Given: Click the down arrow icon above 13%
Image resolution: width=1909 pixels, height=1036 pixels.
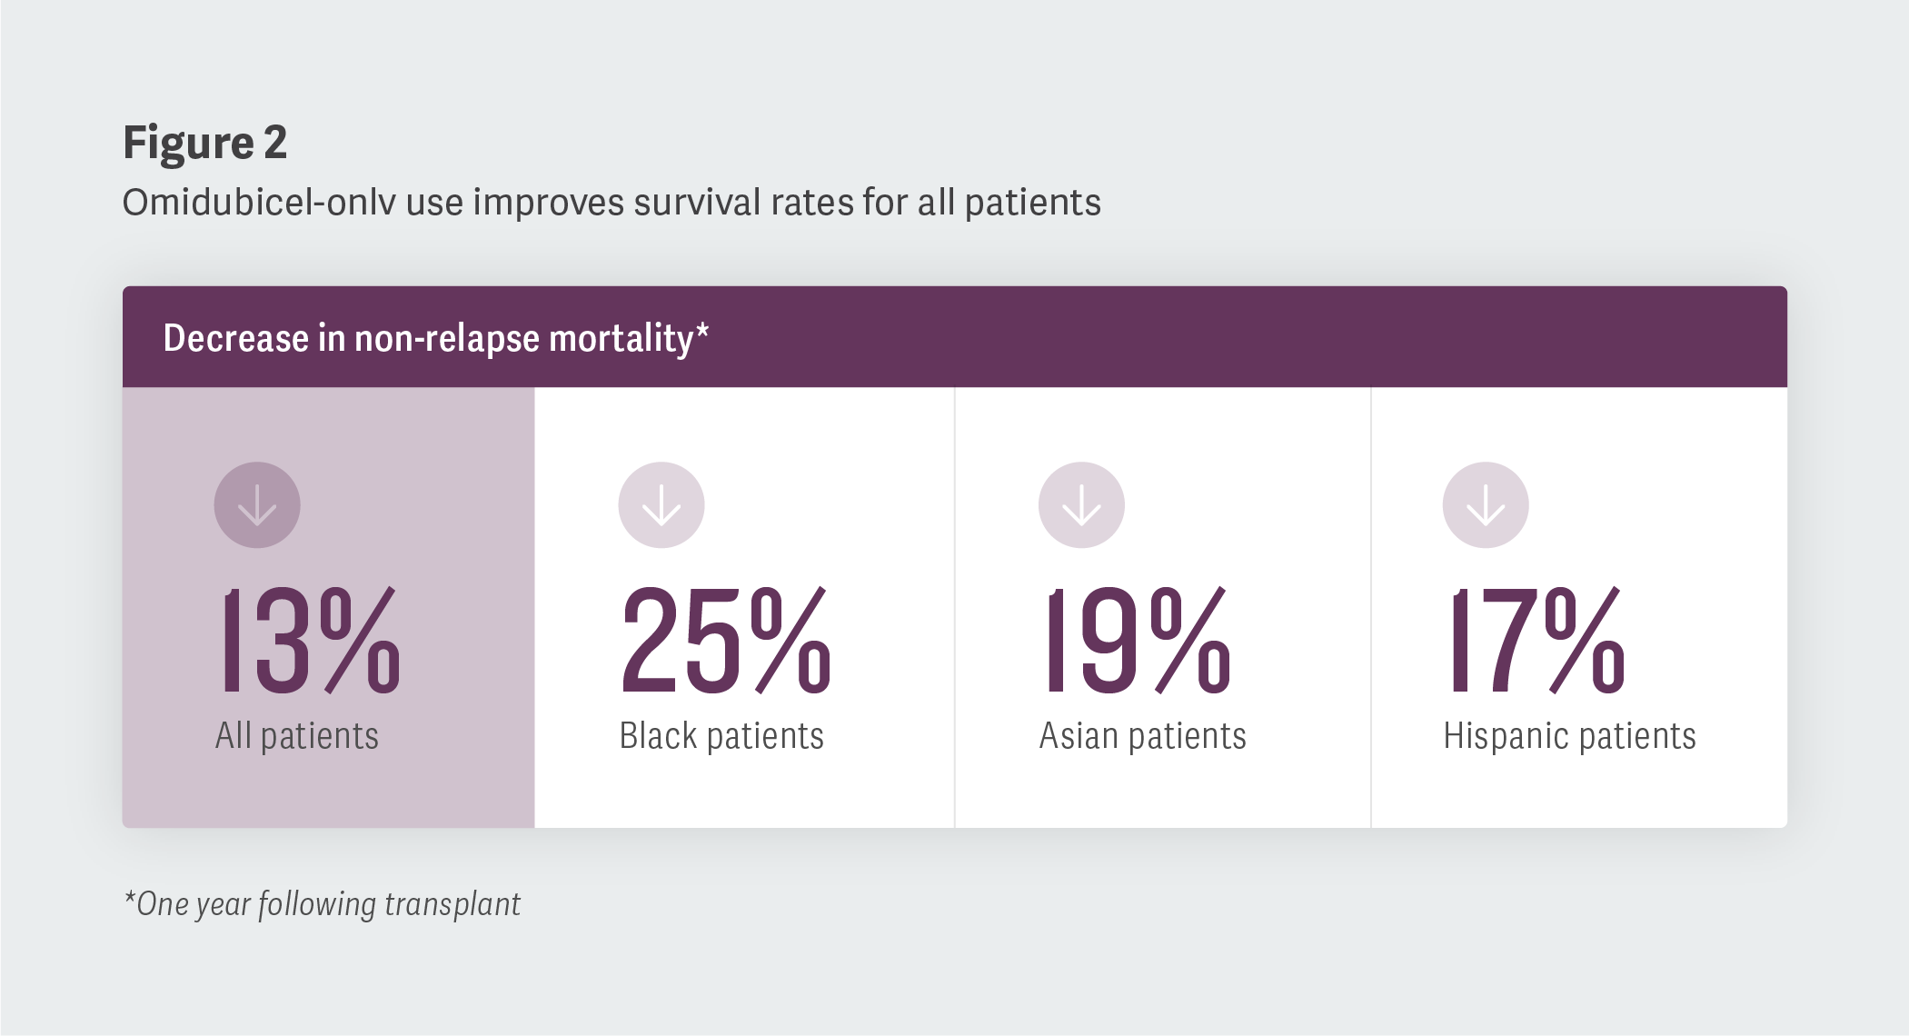Looking at the screenshot, I should point(257,505).
